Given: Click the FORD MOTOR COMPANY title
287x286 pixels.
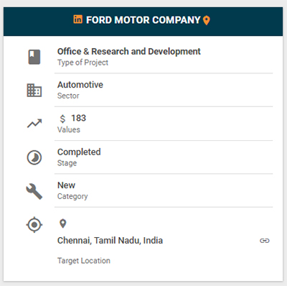Looking at the screenshot, I should [143, 20].
